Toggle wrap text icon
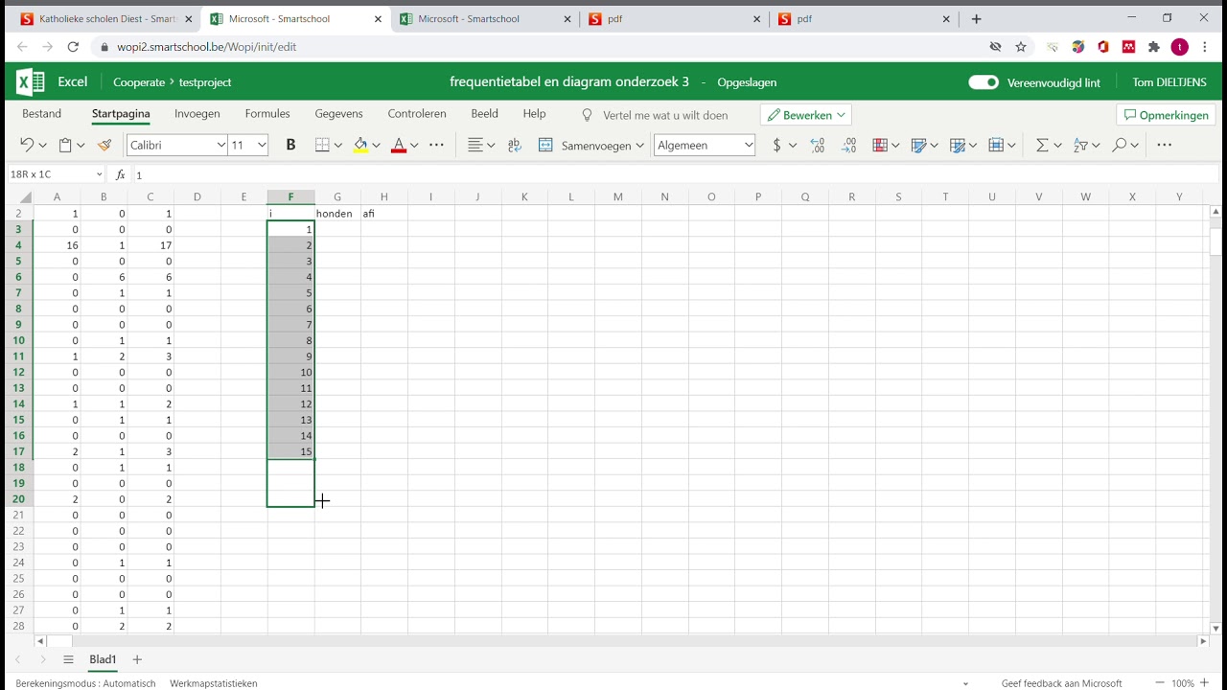The image size is (1227, 690). [x=515, y=145]
